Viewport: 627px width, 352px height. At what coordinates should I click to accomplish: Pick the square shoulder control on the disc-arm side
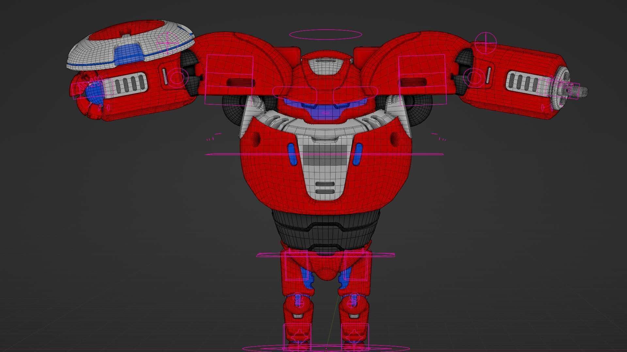229,80
